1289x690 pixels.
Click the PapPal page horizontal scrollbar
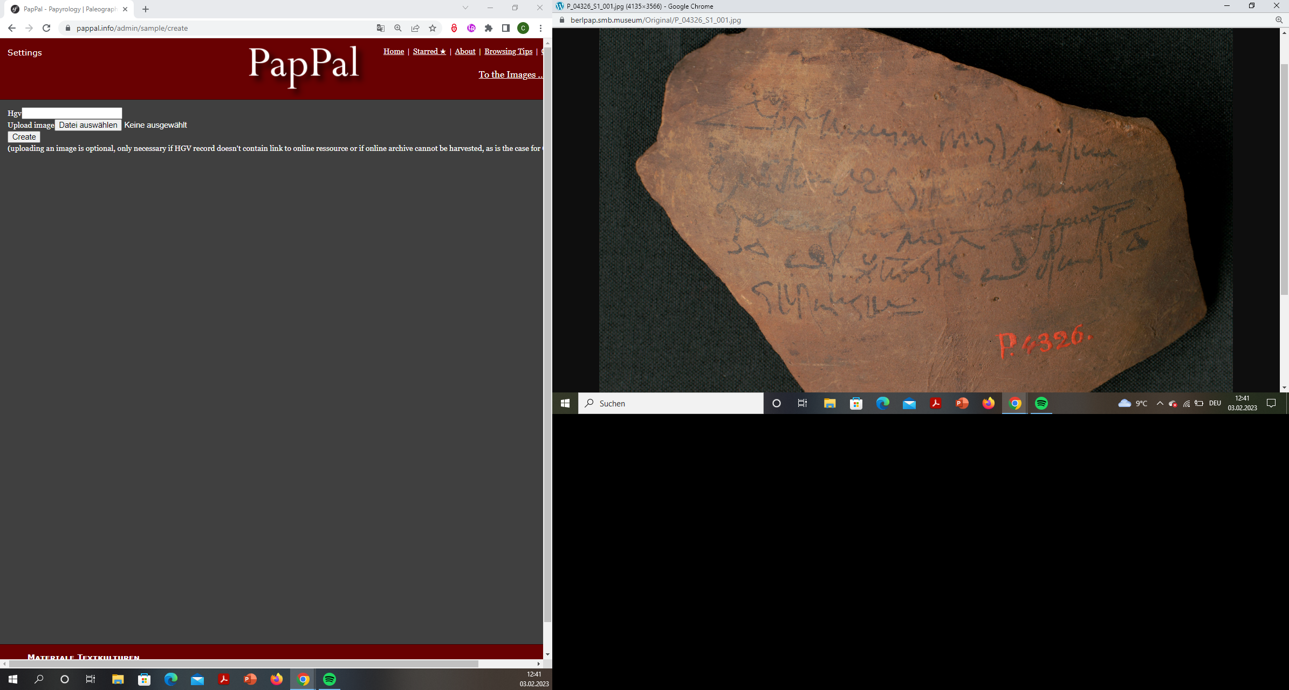(x=243, y=664)
